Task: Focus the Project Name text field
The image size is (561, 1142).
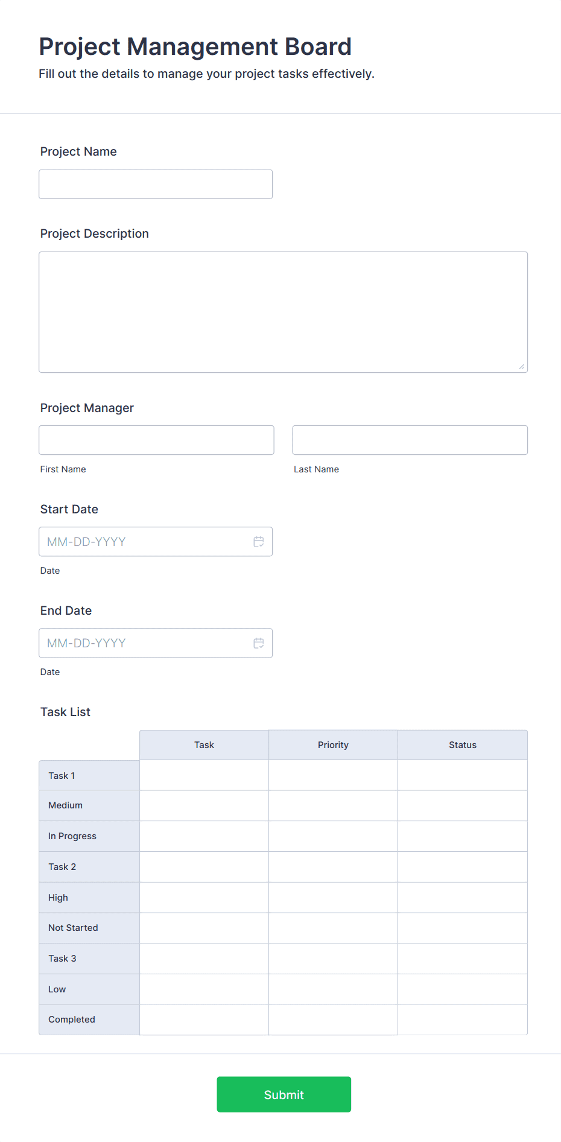Action: point(156,184)
